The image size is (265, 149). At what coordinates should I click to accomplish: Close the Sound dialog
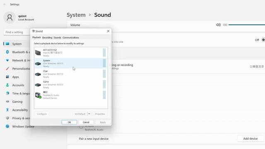pyautogui.click(x=108, y=31)
